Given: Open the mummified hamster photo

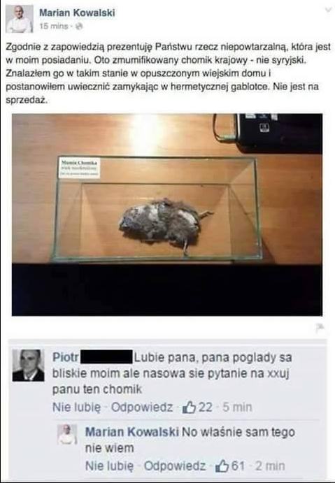Looking at the screenshot, I should point(167,215).
